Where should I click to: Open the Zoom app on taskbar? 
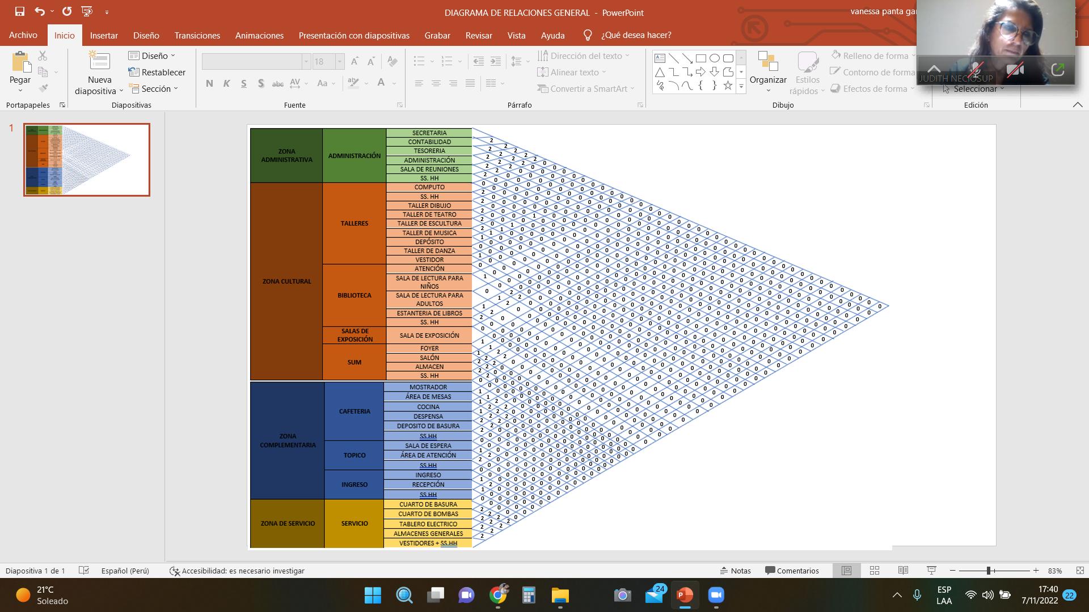pyautogui.click(x=716, y=595)
